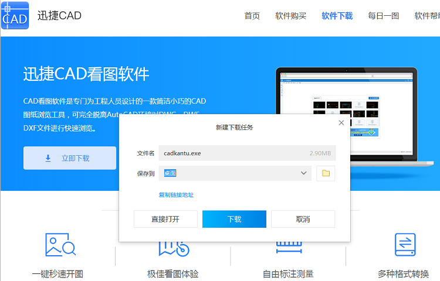Close the 新建下载任务 dialog with X

(x=341, y=123)
